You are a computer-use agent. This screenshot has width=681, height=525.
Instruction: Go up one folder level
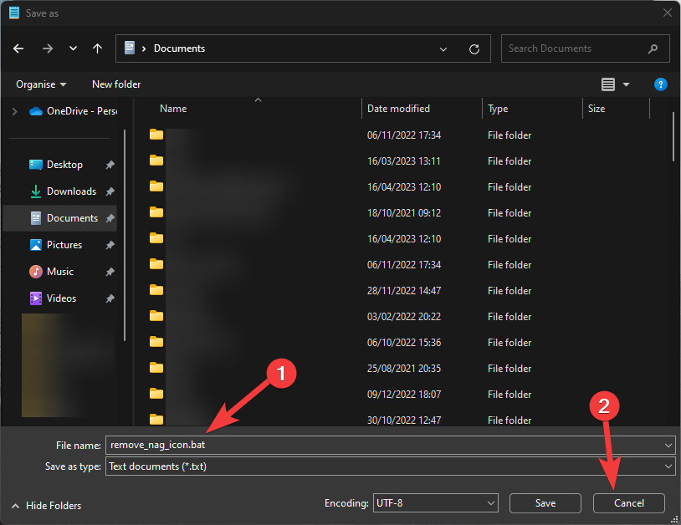coord(97,48)
